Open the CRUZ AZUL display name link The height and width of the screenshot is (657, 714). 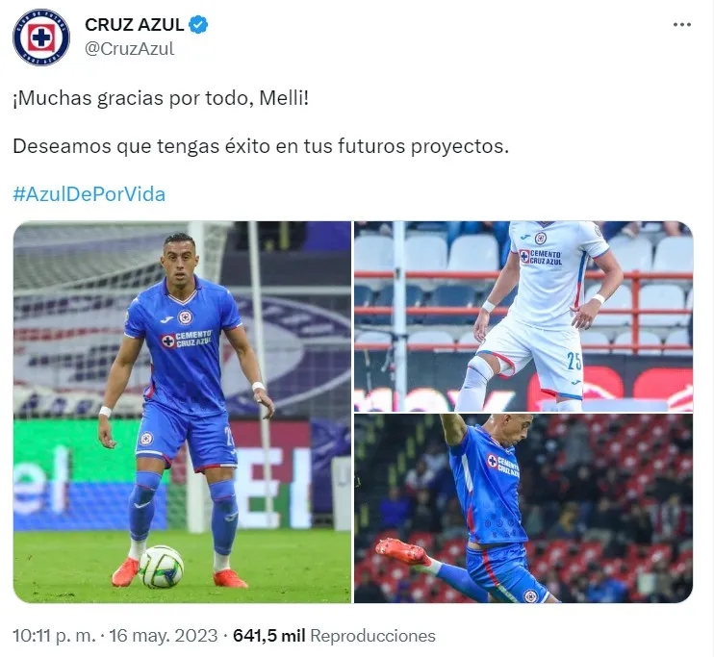(x=135, y=25)
